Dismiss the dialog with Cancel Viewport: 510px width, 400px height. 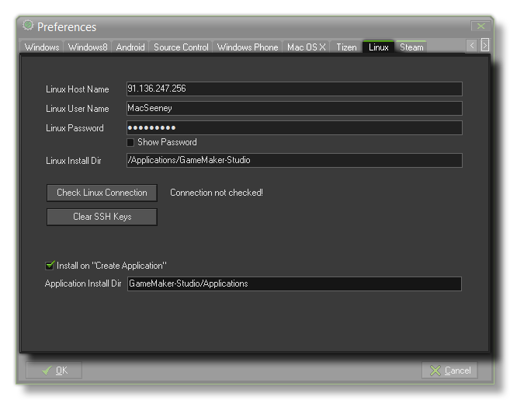click(x=449, y=370)
